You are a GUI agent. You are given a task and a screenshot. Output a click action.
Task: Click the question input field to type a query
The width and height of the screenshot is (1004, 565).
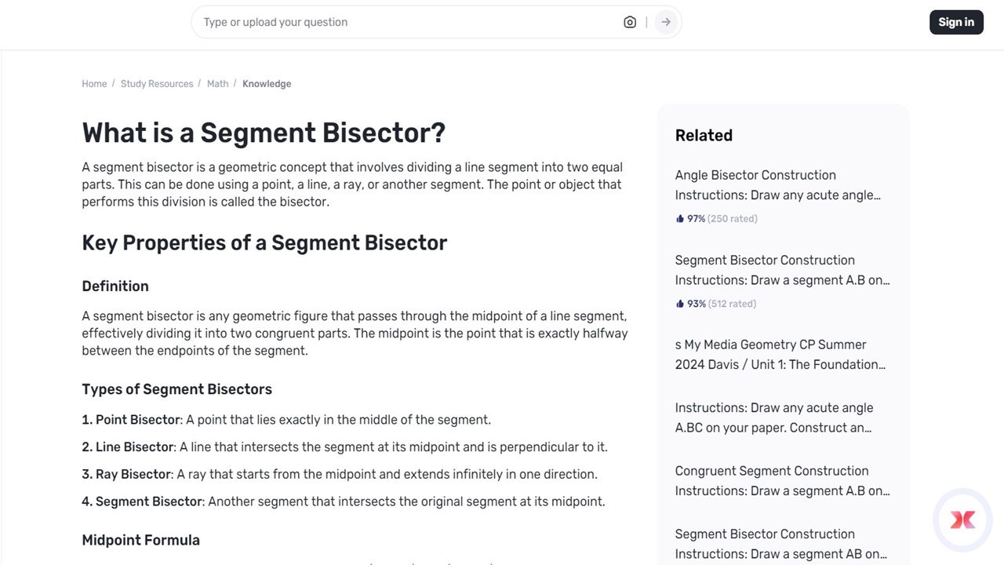point(392,22)
